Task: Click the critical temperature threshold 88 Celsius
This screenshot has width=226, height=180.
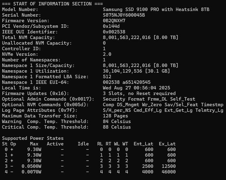Action: pyautogui.click(x=117, y=127)
